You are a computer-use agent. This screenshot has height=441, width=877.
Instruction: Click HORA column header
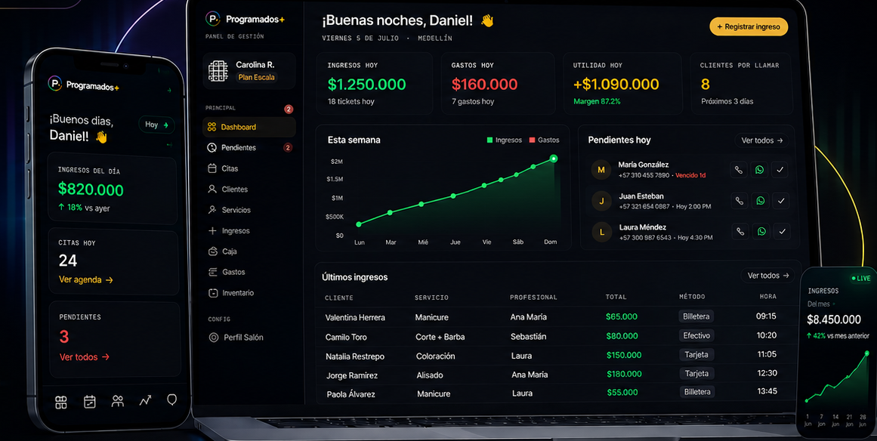pos(767,297)
